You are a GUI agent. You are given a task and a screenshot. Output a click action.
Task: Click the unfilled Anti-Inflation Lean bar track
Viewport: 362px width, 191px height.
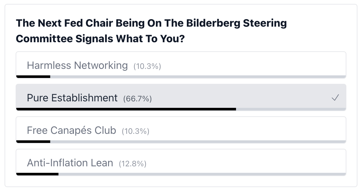pyautogui.click(x=202, y=174)
